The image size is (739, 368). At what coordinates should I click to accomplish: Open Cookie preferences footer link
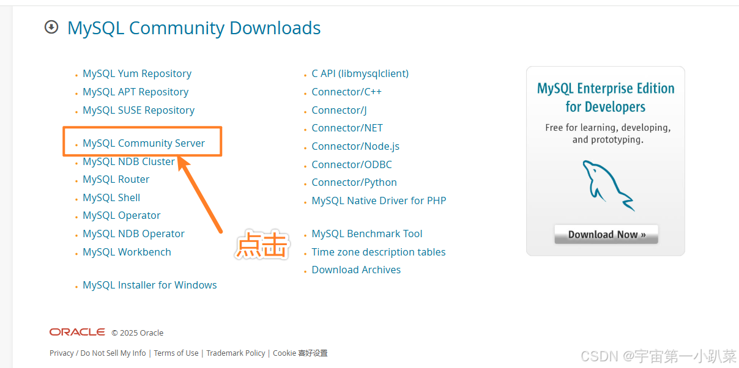tap(300, 353)
